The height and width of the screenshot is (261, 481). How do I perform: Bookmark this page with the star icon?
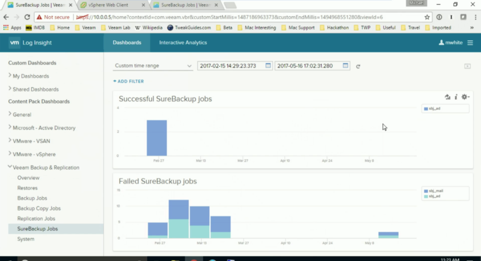click(x=427, y=17)
